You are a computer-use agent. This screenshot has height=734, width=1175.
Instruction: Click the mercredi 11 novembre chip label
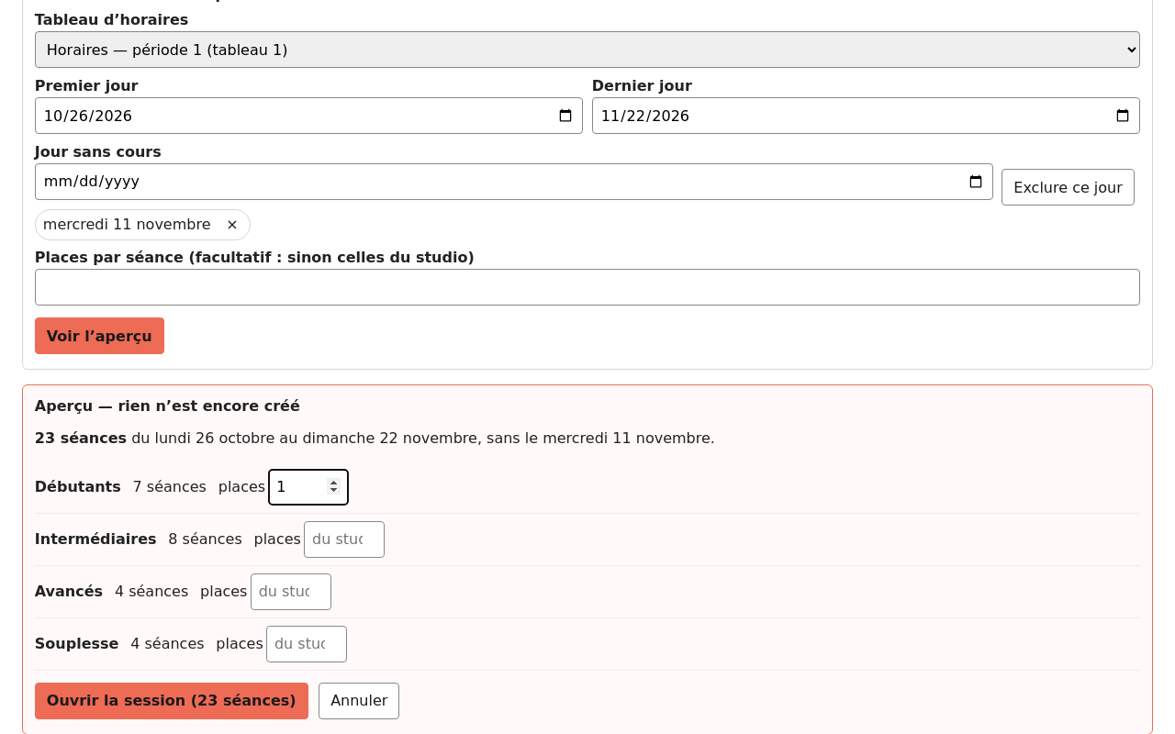click(127, 225)
